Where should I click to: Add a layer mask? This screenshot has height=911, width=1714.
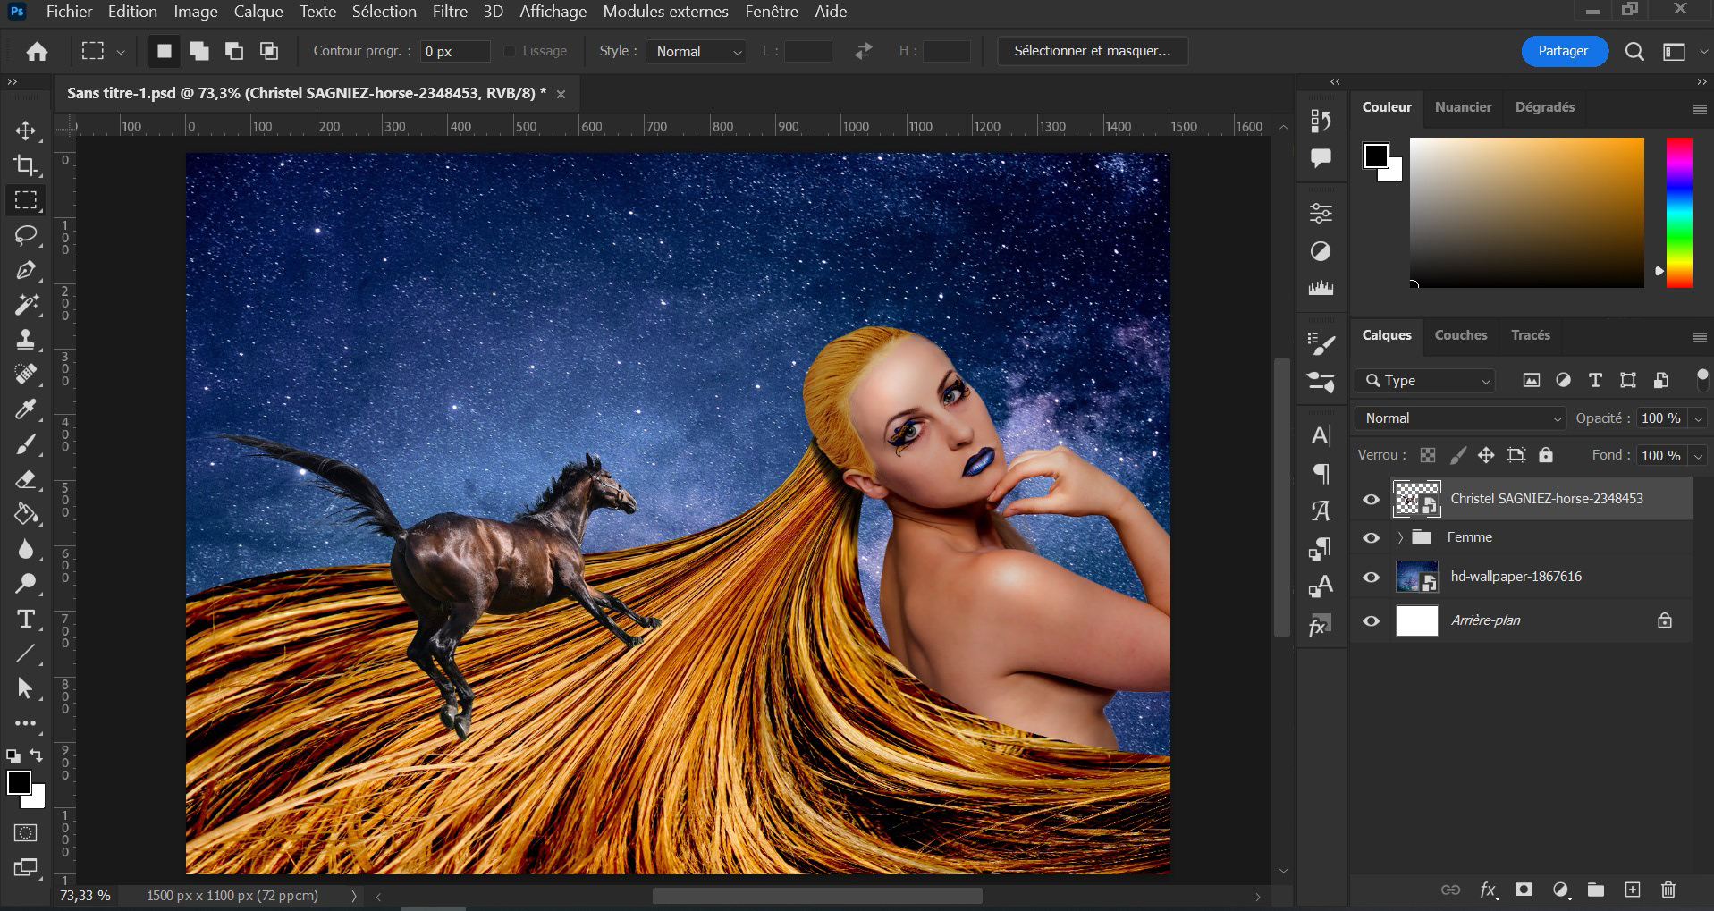1524,890
